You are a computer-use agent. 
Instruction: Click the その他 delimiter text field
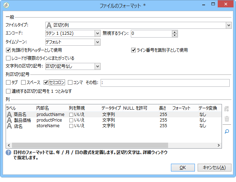click(x=165, y=83)
